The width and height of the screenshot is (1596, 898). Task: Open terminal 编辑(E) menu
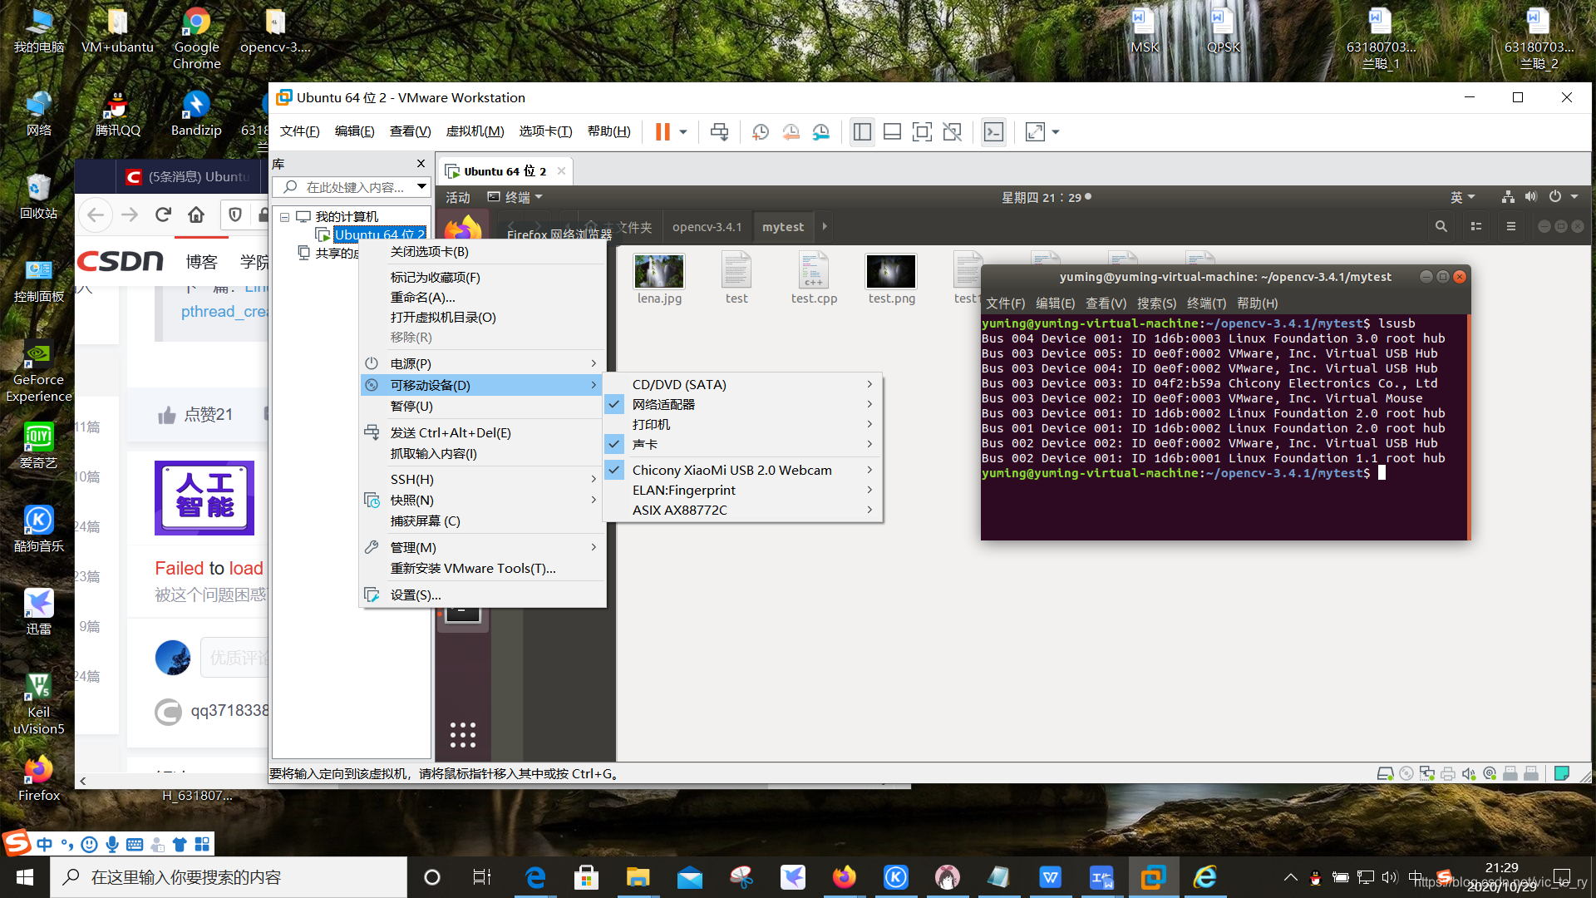tap(1055, 303)
